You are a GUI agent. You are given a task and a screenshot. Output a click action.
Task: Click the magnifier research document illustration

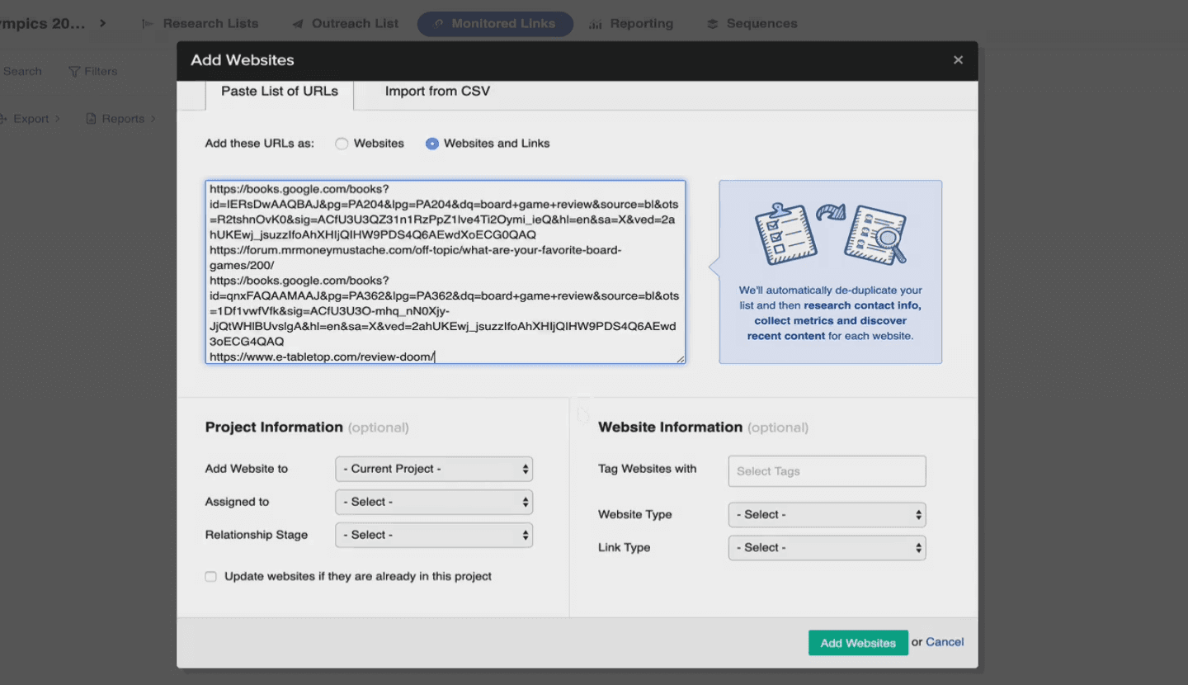pyautogui.click(x=876, y=235)
